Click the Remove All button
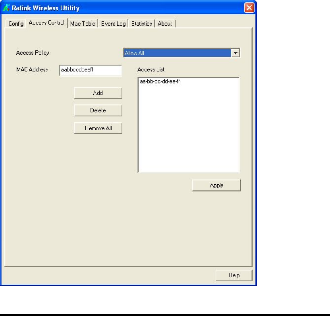Screen dimensions: 330x316 pos(98,128)
